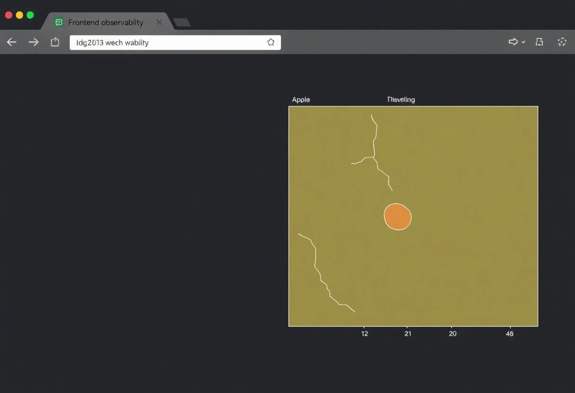
Task: Click the green maximize window button
Action: (30, 15)
